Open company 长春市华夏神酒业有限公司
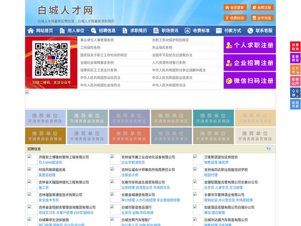 click(x=224, y=195)
